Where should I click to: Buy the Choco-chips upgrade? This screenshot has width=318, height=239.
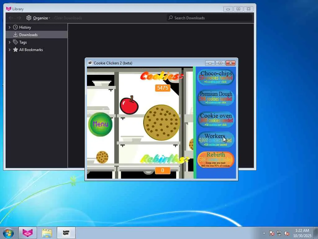pos(216,77)
